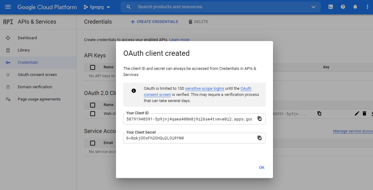Open Library in the sidebar
Screen dimensions: 373x190
coord(24,50)
